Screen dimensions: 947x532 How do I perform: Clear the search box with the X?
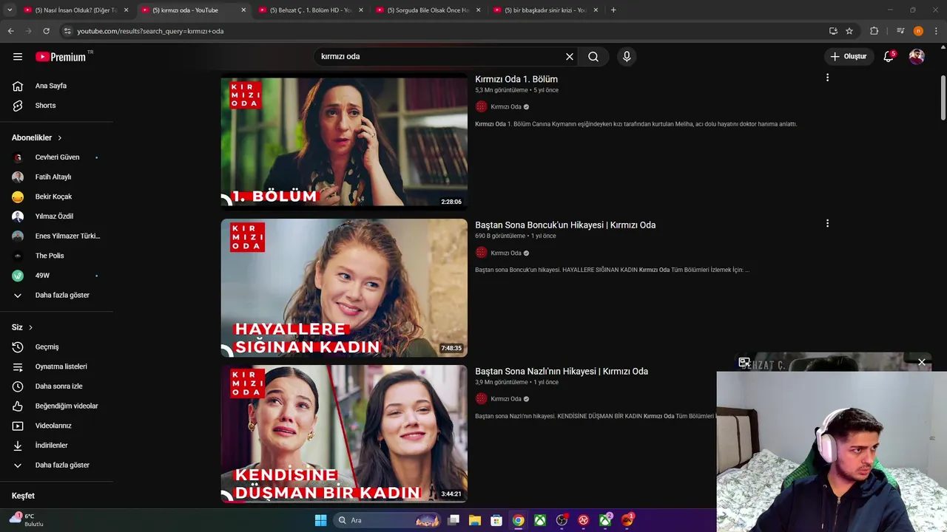click(x=570, y=56)
